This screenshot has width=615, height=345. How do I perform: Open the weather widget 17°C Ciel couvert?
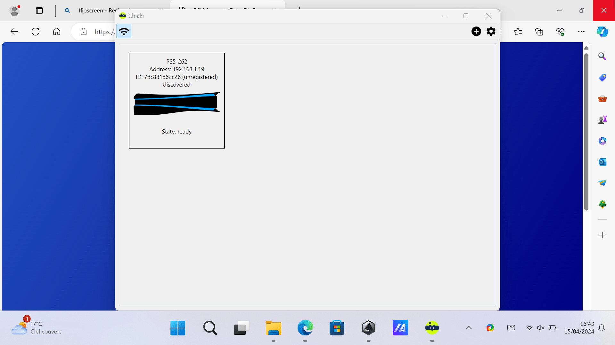click(36, 328)
